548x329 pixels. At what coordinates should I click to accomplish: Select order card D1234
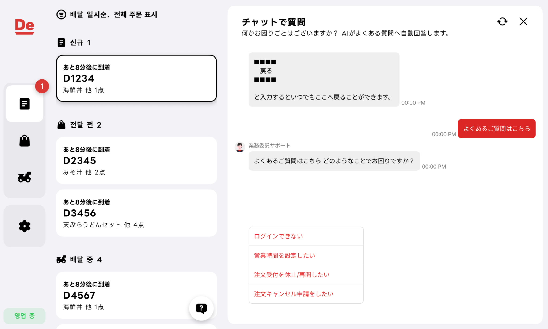tap(136, 78)
